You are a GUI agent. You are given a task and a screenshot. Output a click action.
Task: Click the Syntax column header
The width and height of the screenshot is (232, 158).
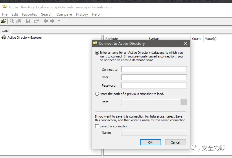pyautogui.click(x=169, y=38)
